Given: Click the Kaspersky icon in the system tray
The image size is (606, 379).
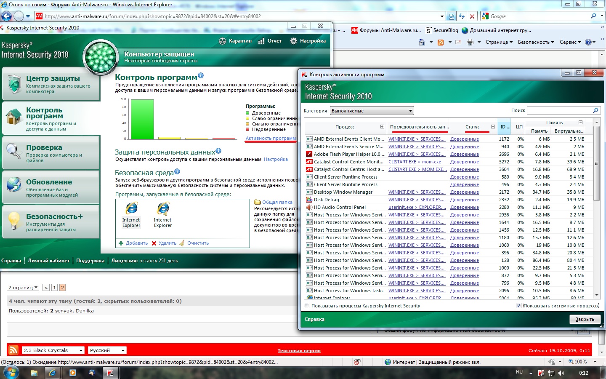Looking at the screenshot, I should point(541,373).
